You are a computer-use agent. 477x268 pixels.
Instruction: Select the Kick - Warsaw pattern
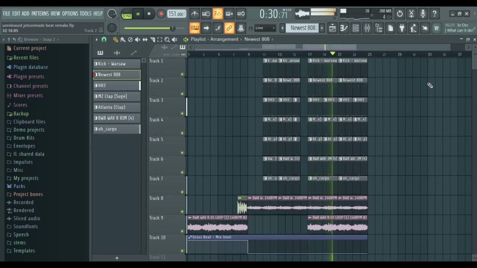117,64
